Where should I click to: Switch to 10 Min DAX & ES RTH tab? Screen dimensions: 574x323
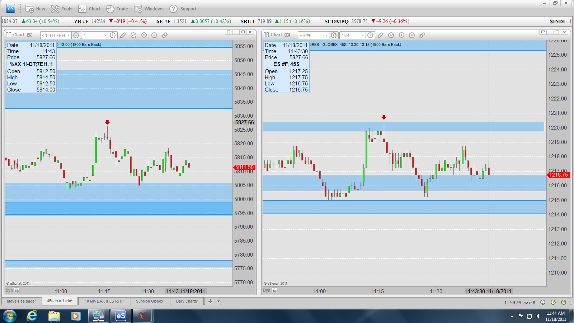tap(104, 301)
